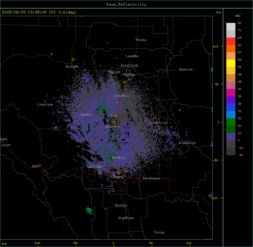Click the RedDeer city label
The height and width of the screenshot is (247, 253).
[x=129, y=75]
